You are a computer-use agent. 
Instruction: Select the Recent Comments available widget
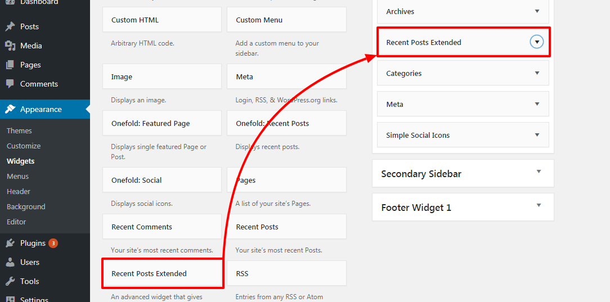point(162,227)
